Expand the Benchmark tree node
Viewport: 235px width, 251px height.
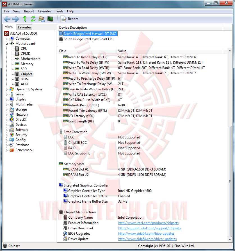7,150
